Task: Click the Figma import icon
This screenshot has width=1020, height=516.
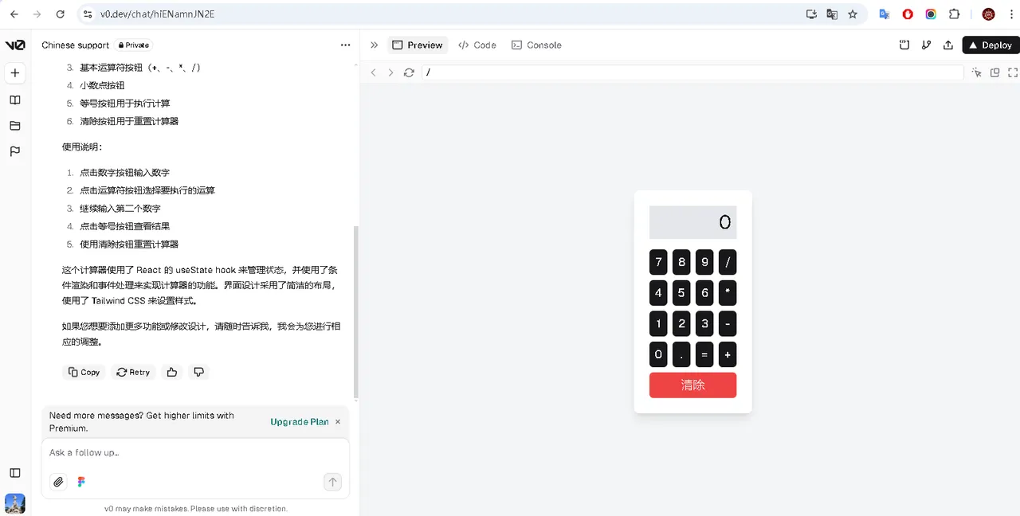Action: (x=81, y=482)
